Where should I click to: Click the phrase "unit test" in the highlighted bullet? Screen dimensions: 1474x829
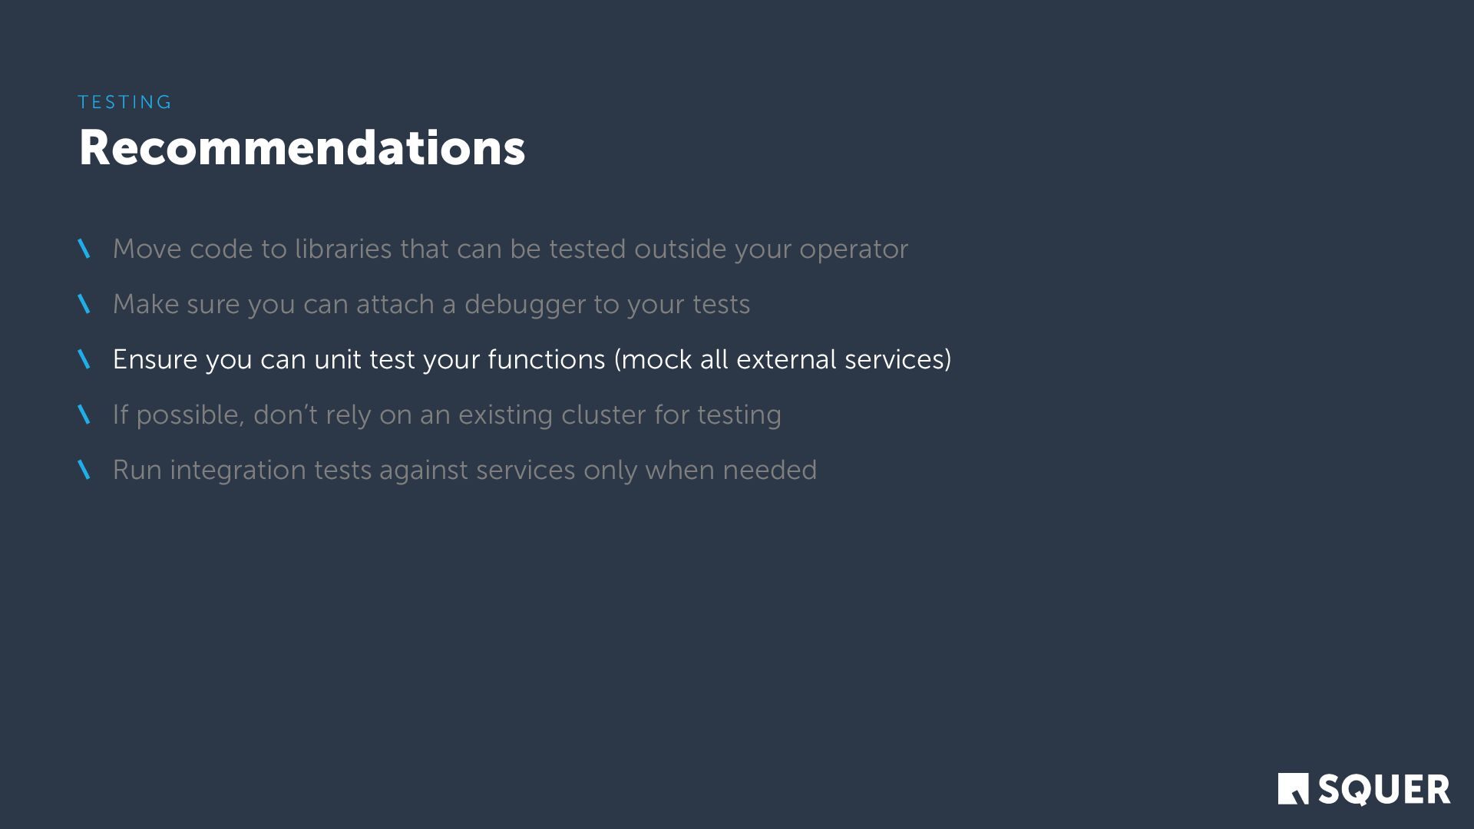[365, 359]
